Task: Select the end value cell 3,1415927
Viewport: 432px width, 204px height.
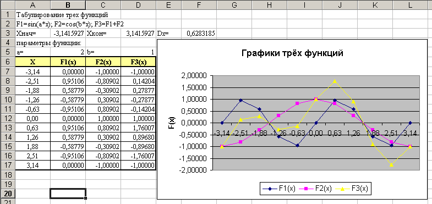Action: coord(139,34)
